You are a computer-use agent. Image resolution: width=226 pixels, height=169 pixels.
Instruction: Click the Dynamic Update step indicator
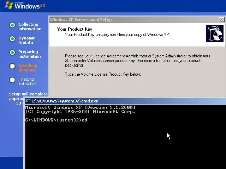pos(12,39)
